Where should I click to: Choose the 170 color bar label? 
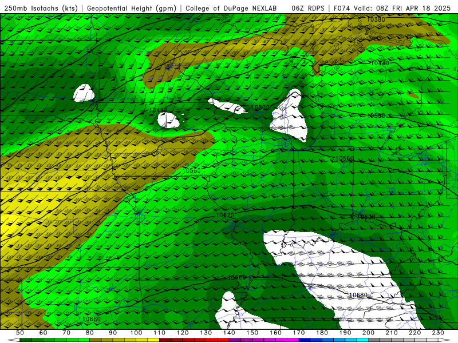(x=299, y=333)
